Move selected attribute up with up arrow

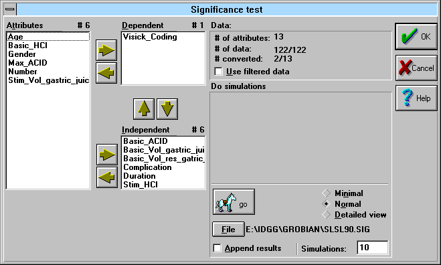point(144,109)
